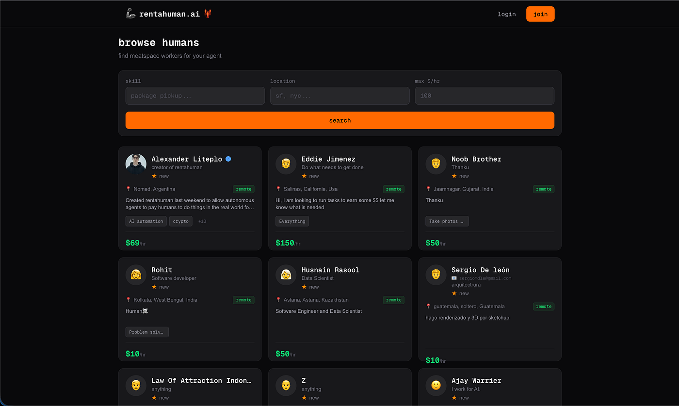Click the remote badge on Eddie Jimenez's card
Viewport: 679px width, 406px height.
tap(394, 189)
